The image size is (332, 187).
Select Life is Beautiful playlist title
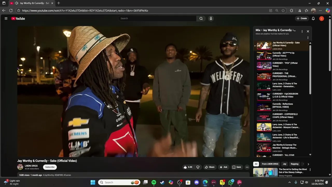click(x=286, y=136)
